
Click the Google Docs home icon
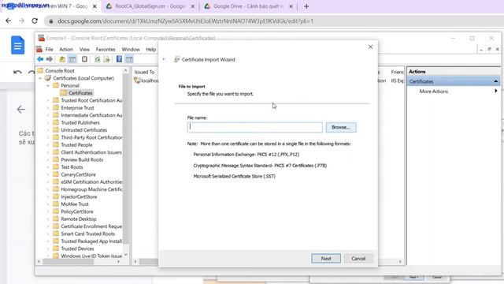(x=17, y=45)
